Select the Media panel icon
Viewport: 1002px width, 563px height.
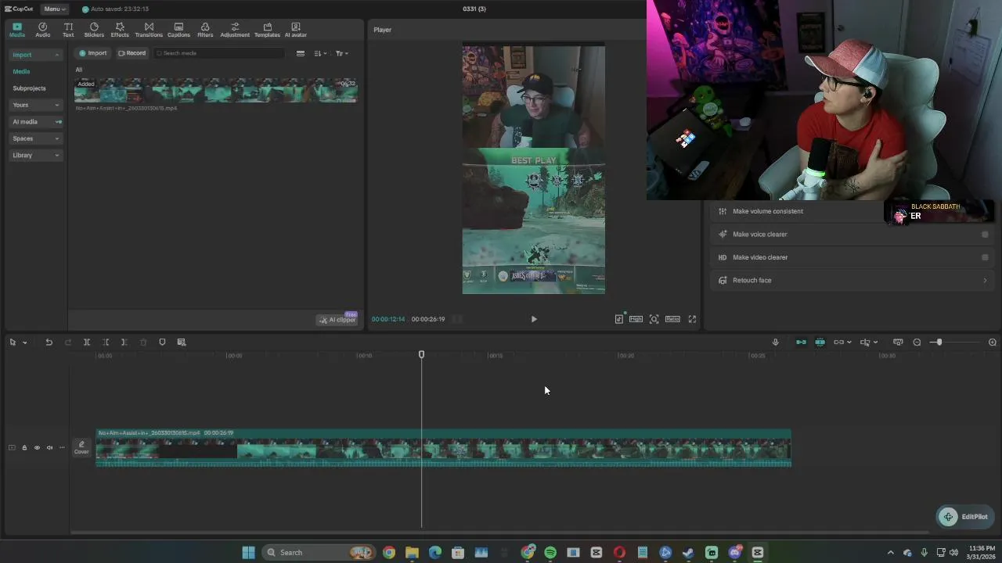click(x=17, y=30)
